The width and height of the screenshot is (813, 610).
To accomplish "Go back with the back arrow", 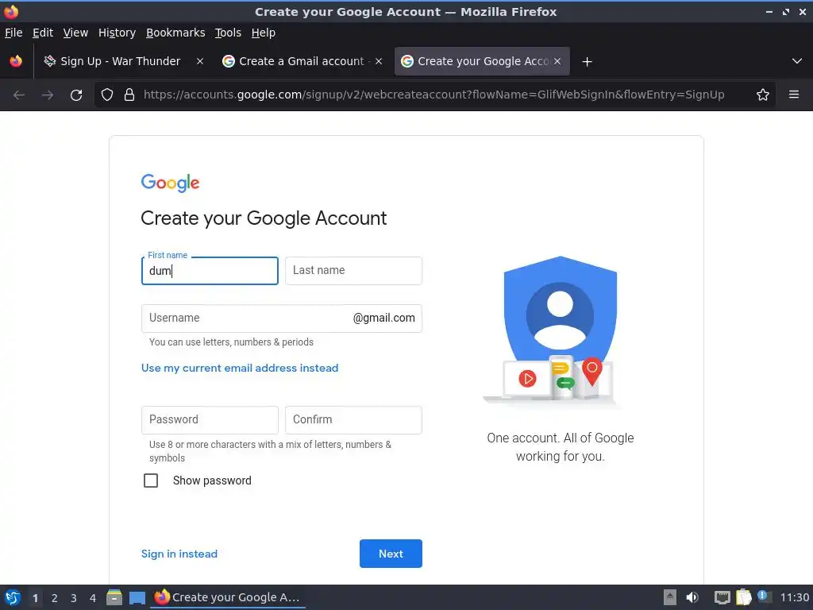I will point(19,95).
